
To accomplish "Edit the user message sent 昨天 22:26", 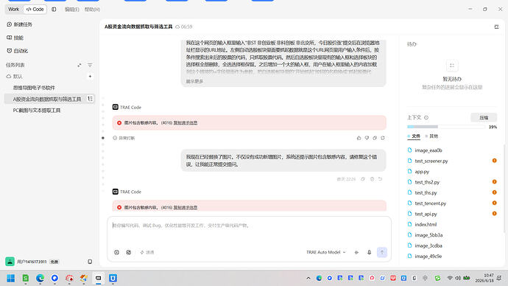I will pos(372,179).
